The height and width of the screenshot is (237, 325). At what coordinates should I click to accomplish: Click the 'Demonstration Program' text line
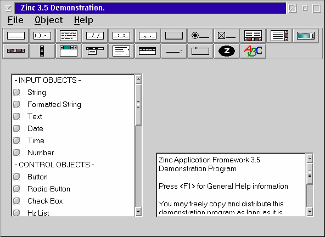[x=197, y=168]
